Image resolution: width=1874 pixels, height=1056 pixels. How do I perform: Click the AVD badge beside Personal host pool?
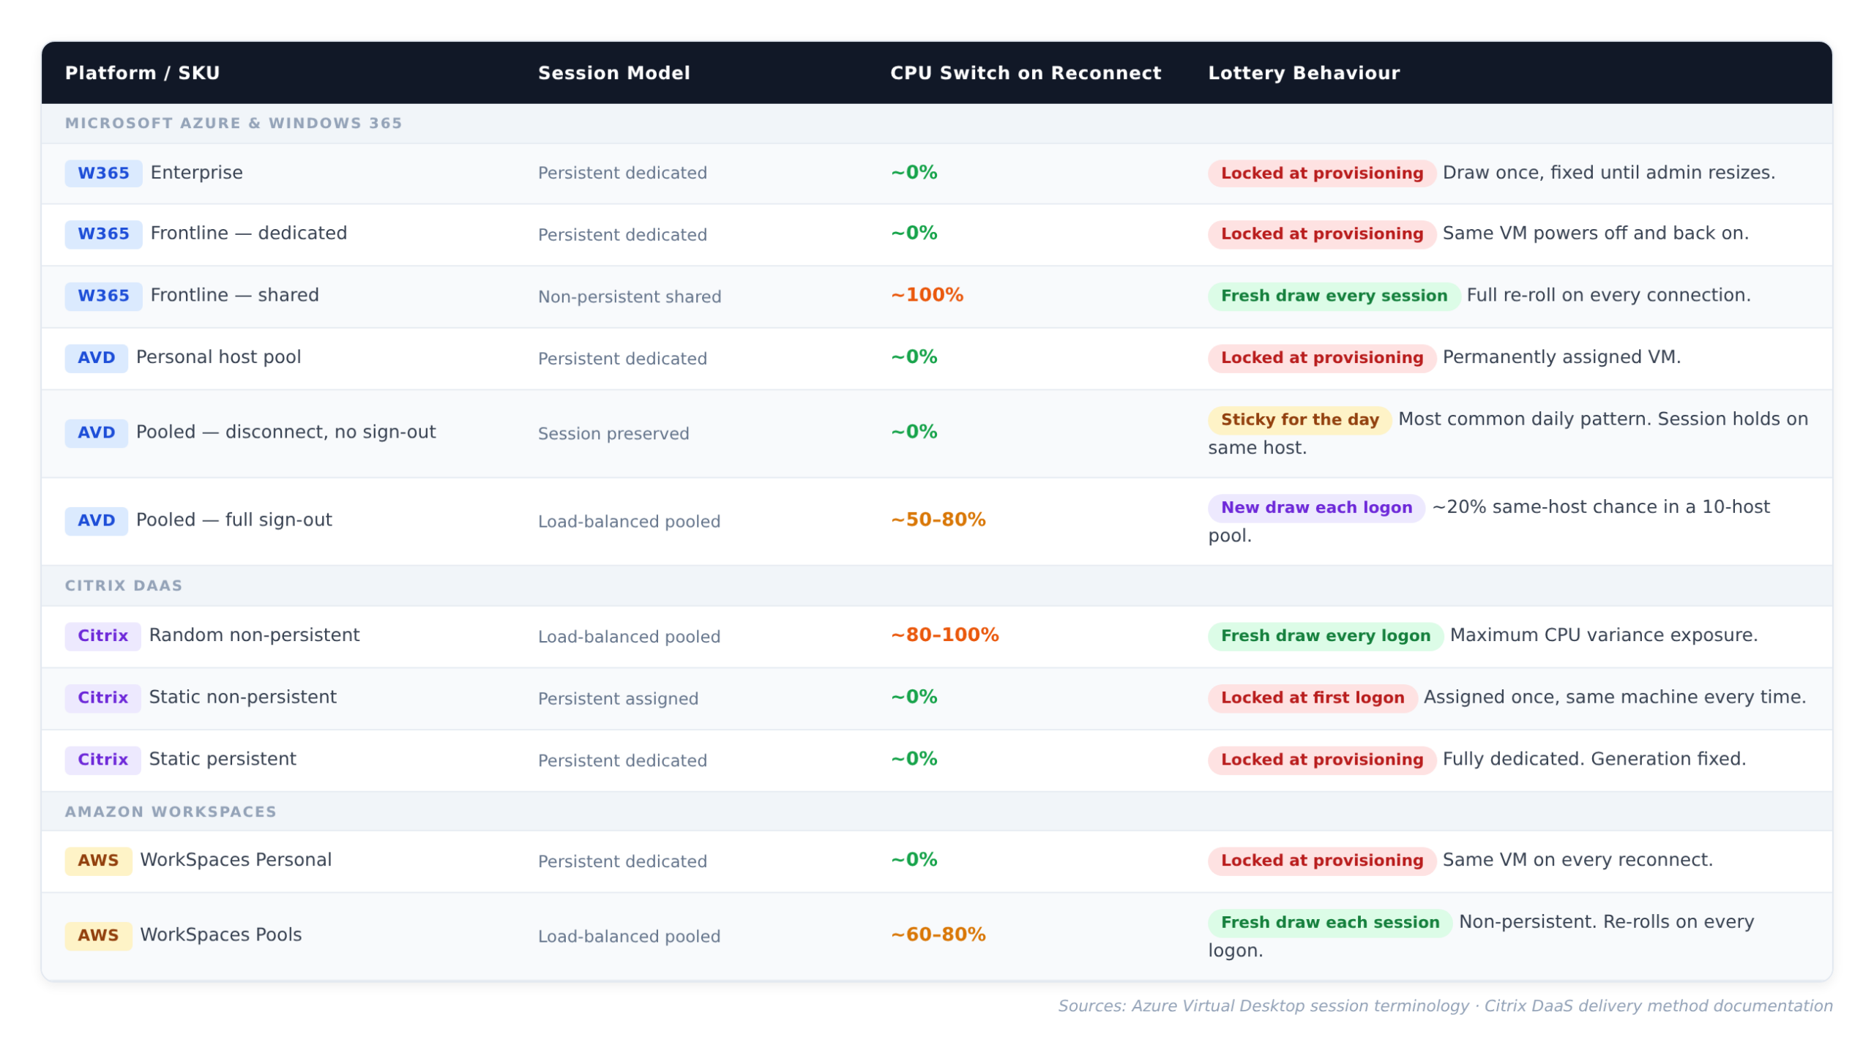(96, 358)
